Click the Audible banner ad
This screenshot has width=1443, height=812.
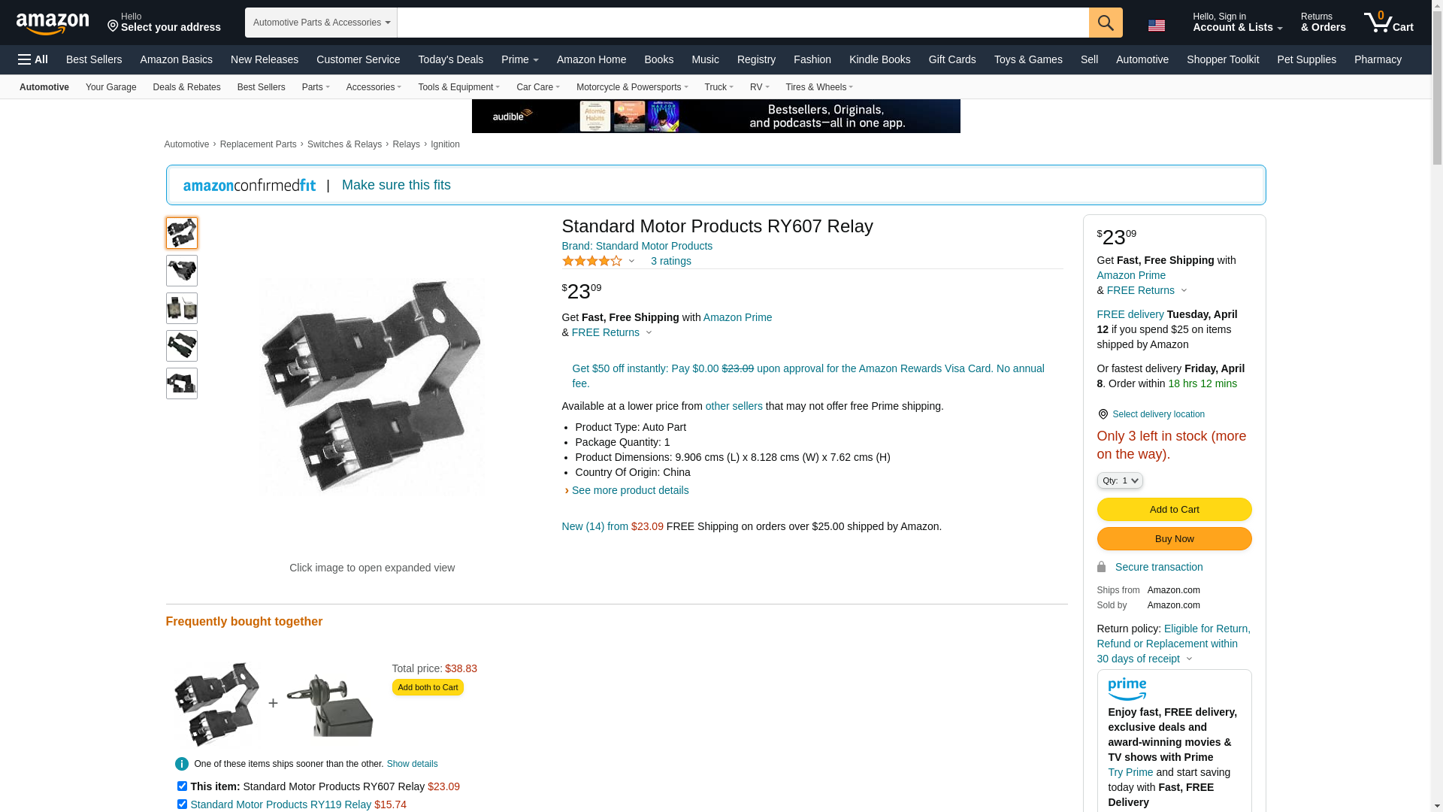(715, 116)
